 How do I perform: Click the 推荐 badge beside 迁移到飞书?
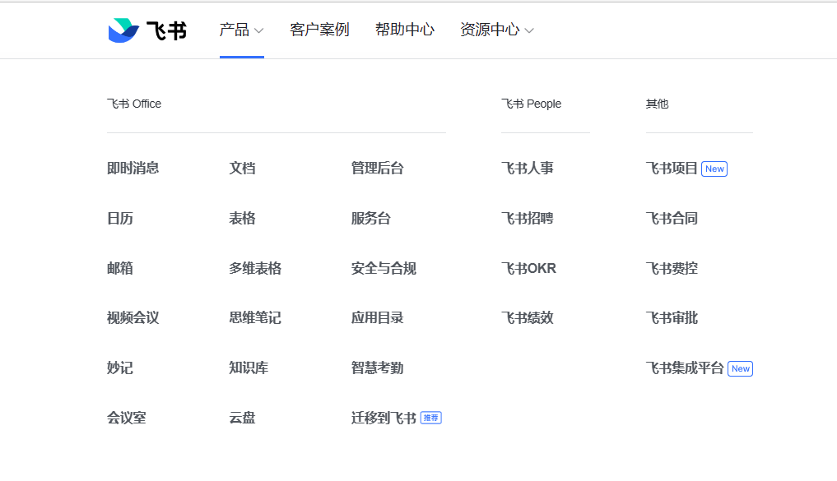tap(430, 418)
